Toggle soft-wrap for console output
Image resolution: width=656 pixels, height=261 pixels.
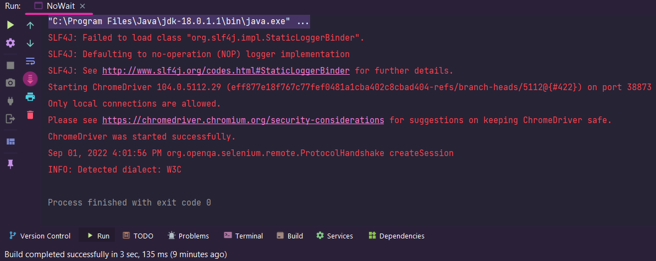click(x=30, y=61)
